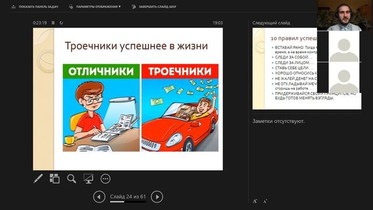Pause the presentation timer
The width and height of the screenshot is (373, 210).
click(x=53, y=23)
